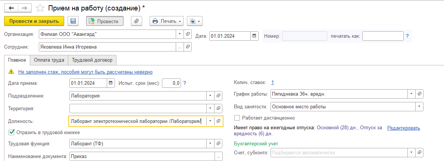Viewport: 444px width, 161px height.
Task: Open the calendar picker next to Дата
Action: coord(254,36)
